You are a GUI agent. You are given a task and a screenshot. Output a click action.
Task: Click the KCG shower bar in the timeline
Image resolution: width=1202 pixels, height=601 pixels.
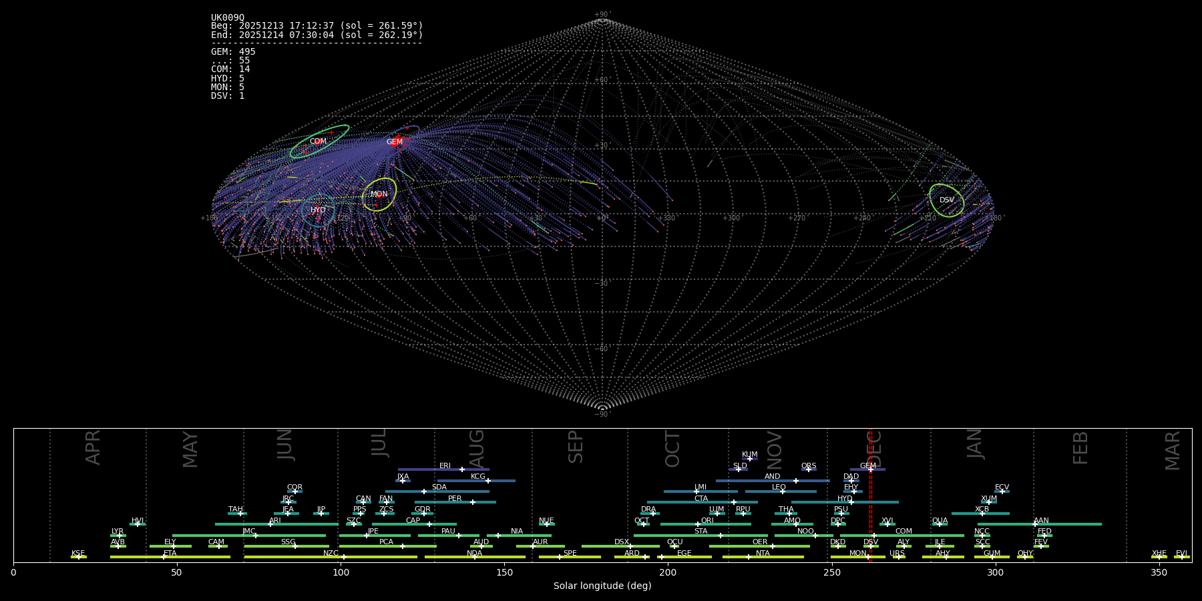[476, 480]
